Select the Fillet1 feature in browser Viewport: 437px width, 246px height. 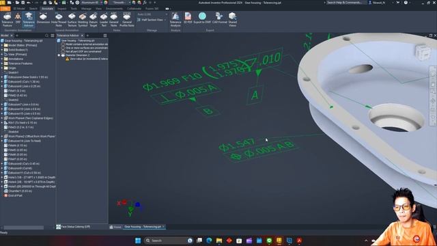click(14, 91)
